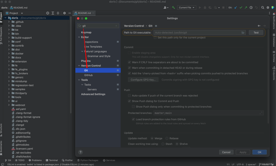The height and width of the screenshot is (166, 276).
Task: Select GitHub in settings tree
Action: 88,75
